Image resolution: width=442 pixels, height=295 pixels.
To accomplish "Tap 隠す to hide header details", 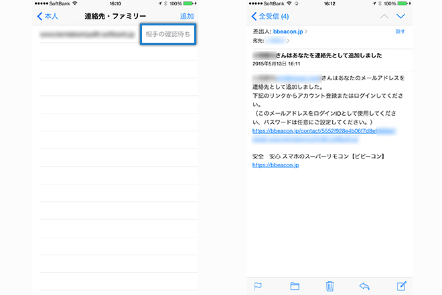I will [400, 31].
